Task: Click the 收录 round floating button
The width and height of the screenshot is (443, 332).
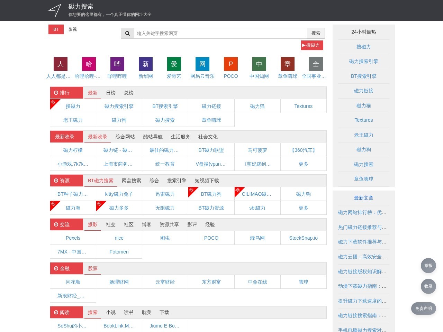Action: point(428,286)
